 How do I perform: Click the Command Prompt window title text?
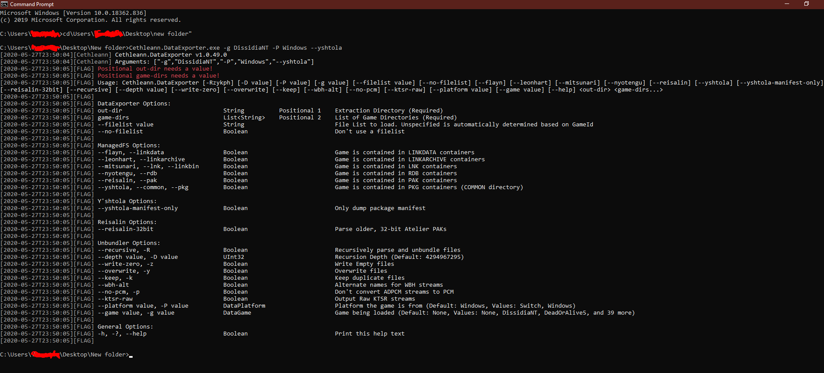(x=32, y=4)
